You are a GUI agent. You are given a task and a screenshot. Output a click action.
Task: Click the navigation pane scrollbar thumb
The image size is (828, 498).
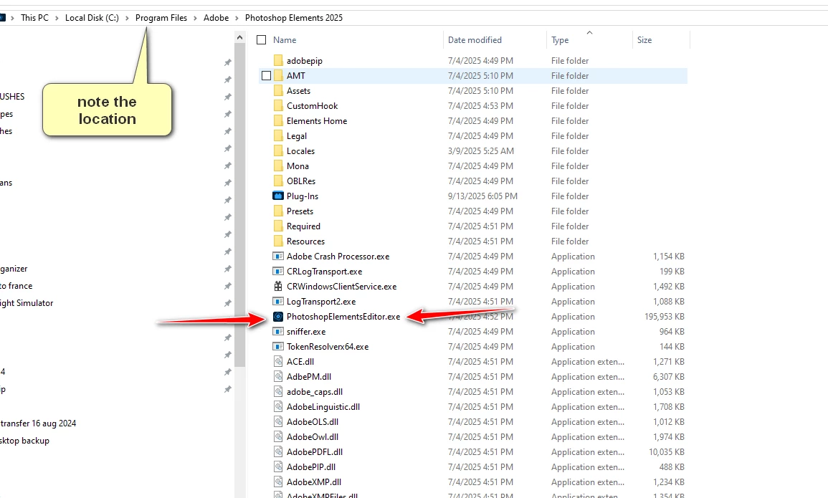pos(239,205)
